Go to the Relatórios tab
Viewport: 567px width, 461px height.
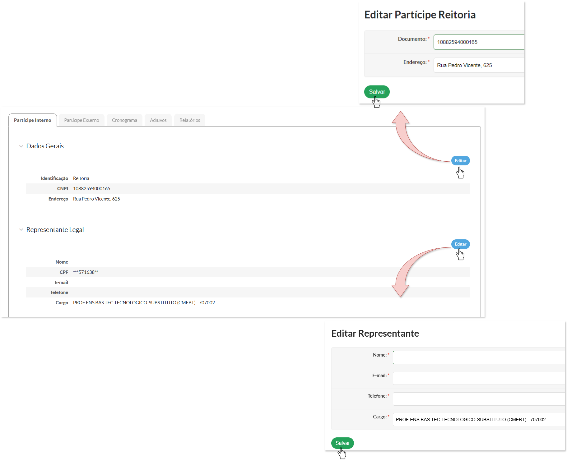tap(190, 120)
